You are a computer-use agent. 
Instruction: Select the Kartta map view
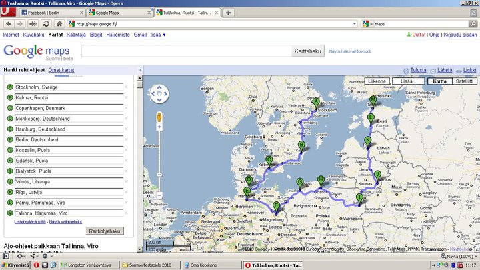[439, 81]
